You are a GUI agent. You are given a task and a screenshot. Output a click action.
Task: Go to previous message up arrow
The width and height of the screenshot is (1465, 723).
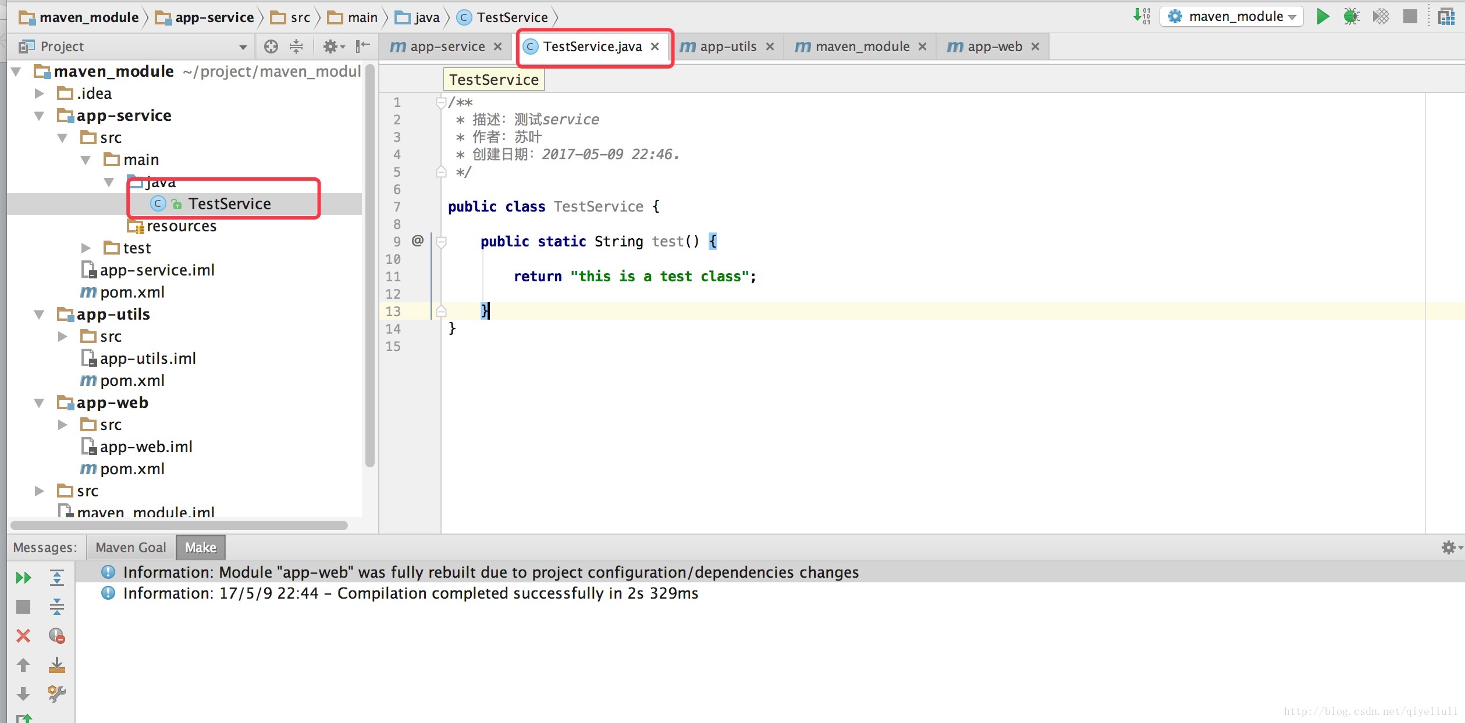(x=23, y=665)
